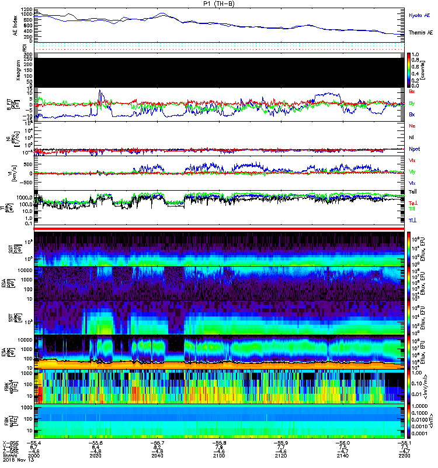Click the 2120 time tick label
438x468 pixels.
point(281,456)
